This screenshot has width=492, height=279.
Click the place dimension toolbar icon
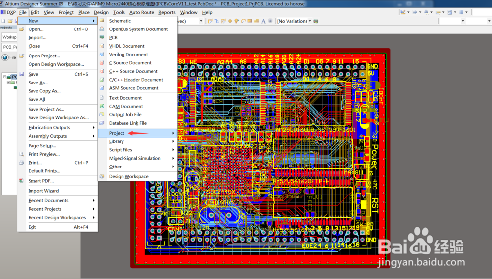click(x=438, y=12)
